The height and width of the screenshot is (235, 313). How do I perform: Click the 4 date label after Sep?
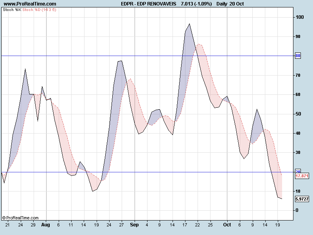point(147,225)
